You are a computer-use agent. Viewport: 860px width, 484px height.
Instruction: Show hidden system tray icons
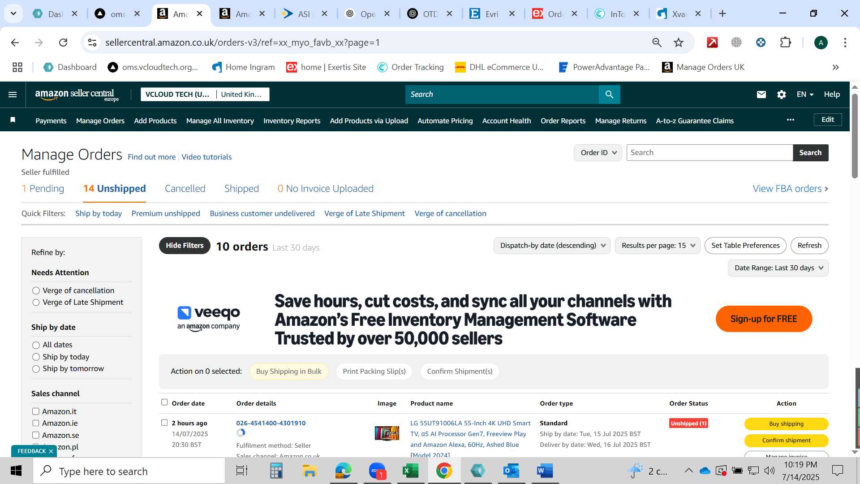click(x=688, y=471)
